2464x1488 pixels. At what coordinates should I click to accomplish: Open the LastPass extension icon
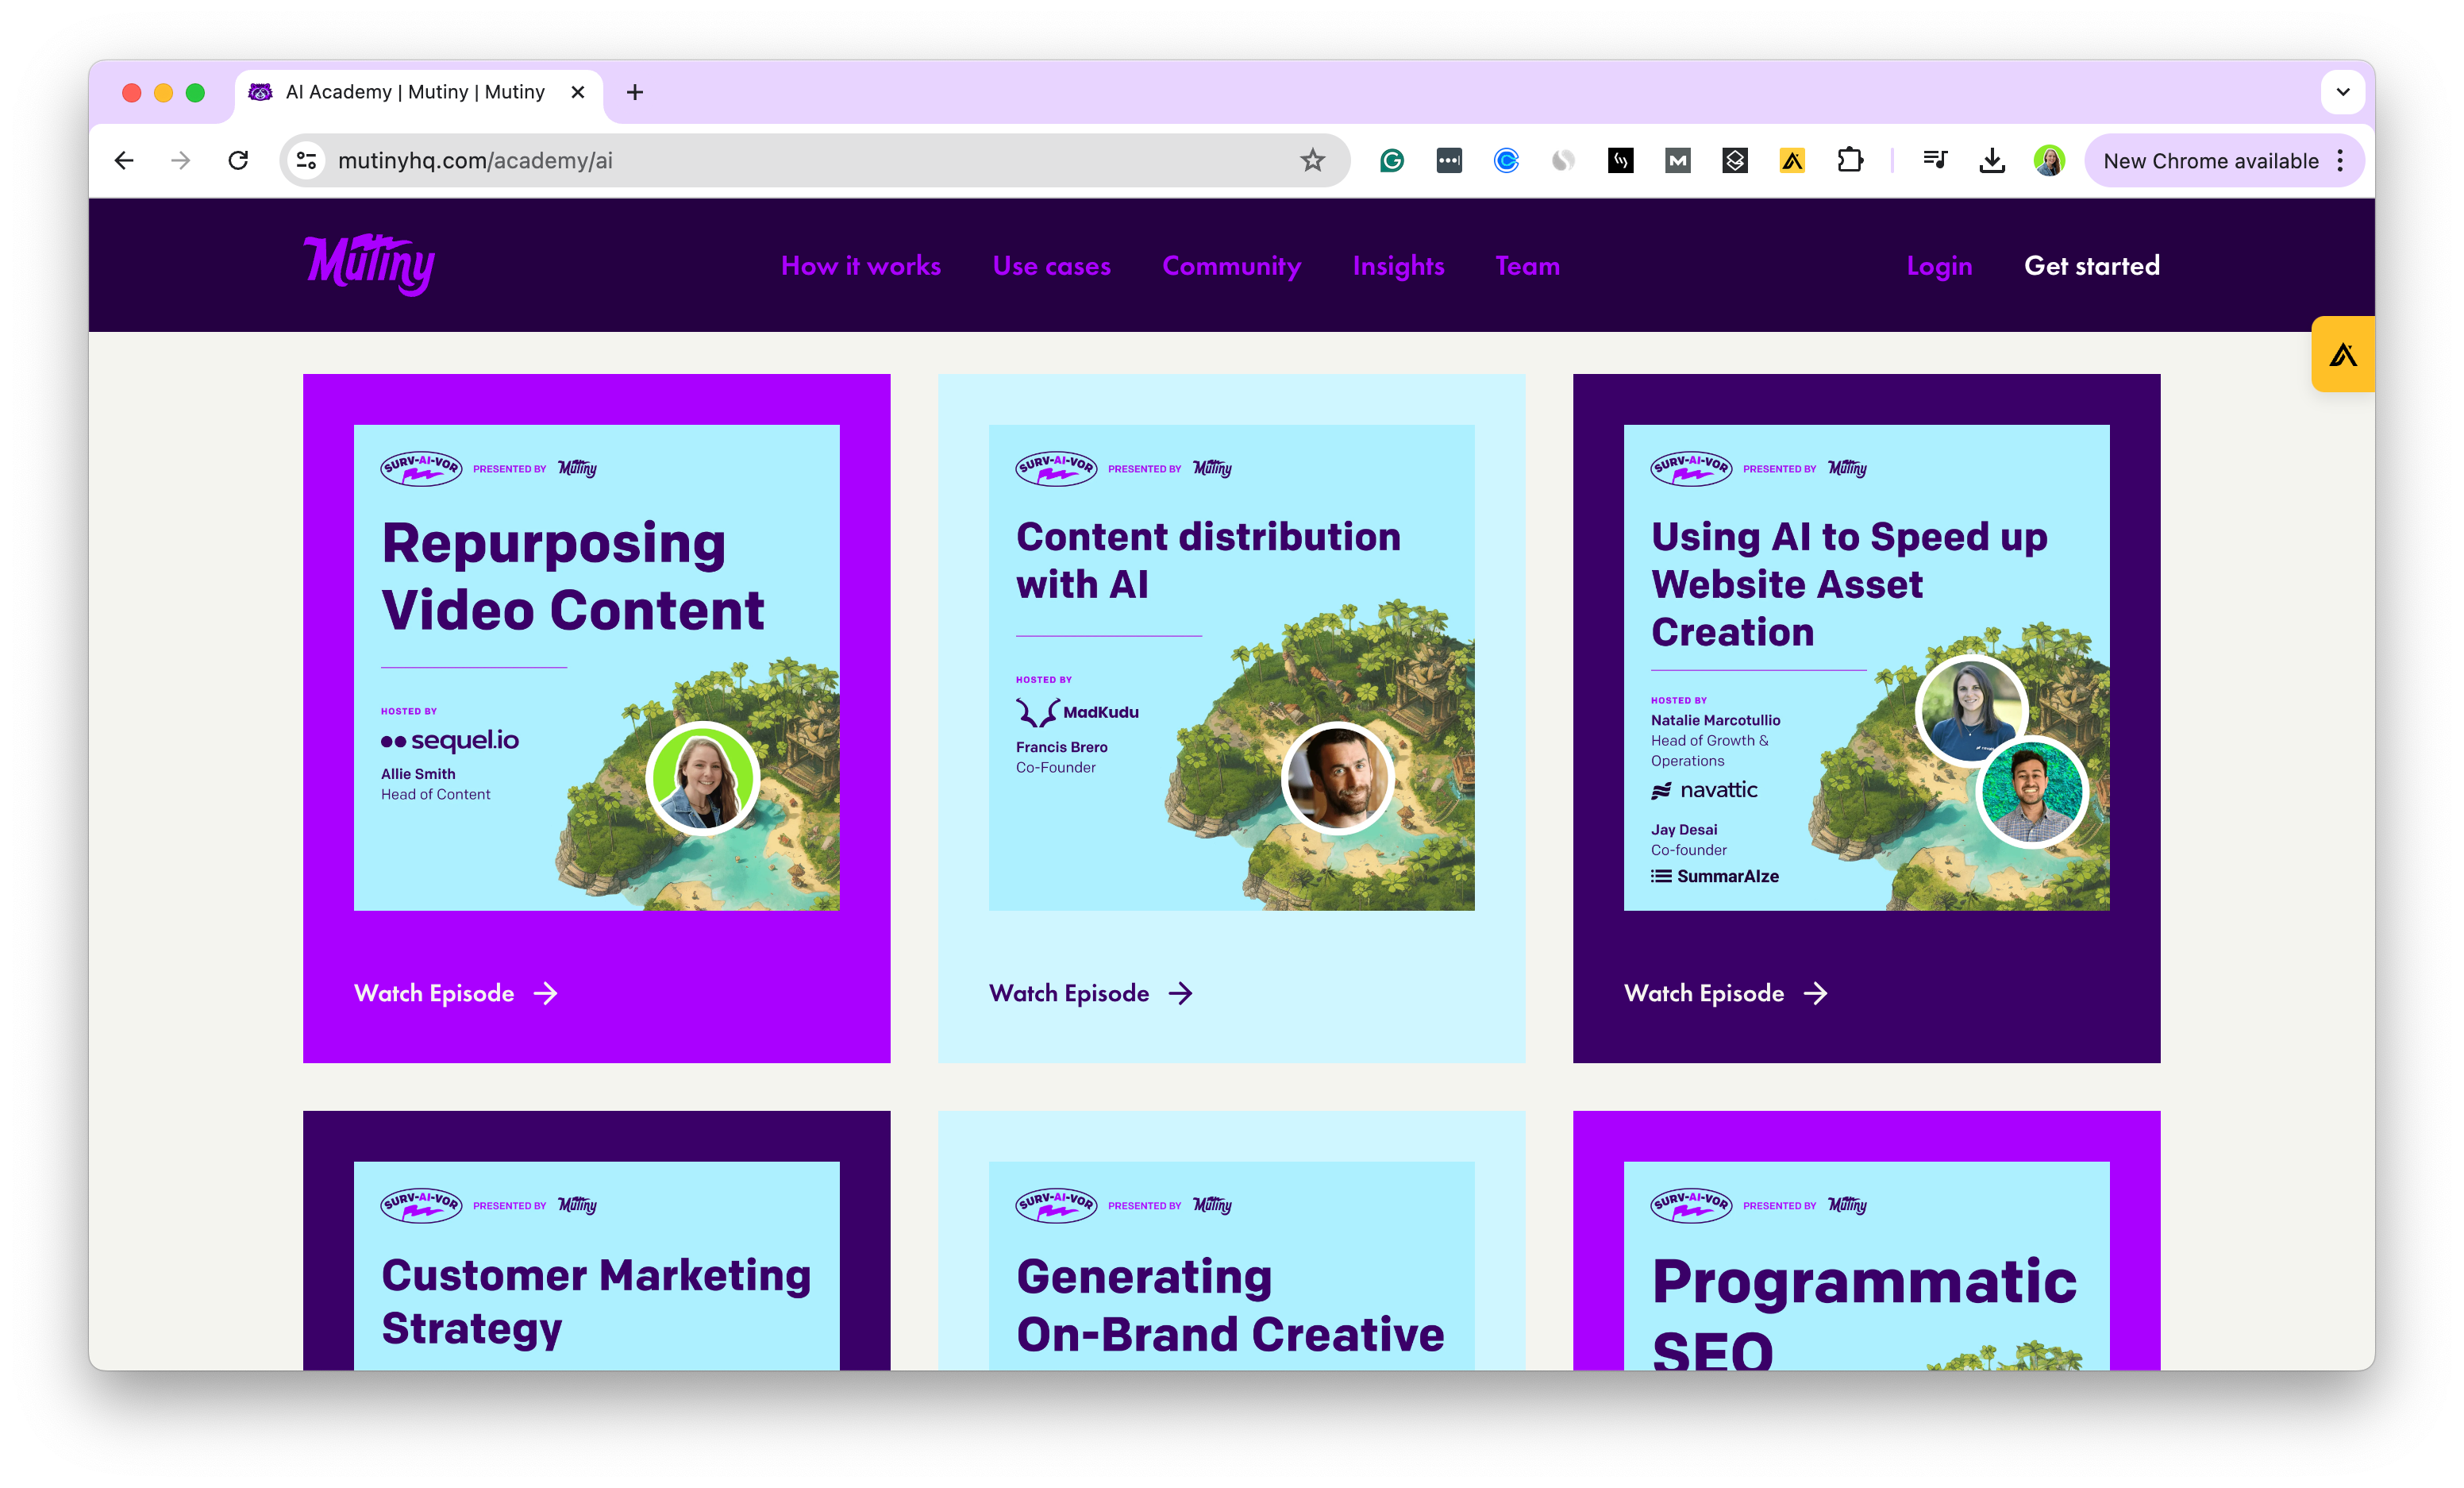click(x=1449, y=160)
